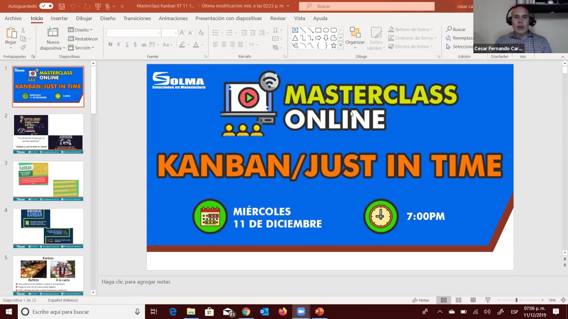Start presentation from beginning via quick access icon
The image size is (568, 319).
pos(98,6)
